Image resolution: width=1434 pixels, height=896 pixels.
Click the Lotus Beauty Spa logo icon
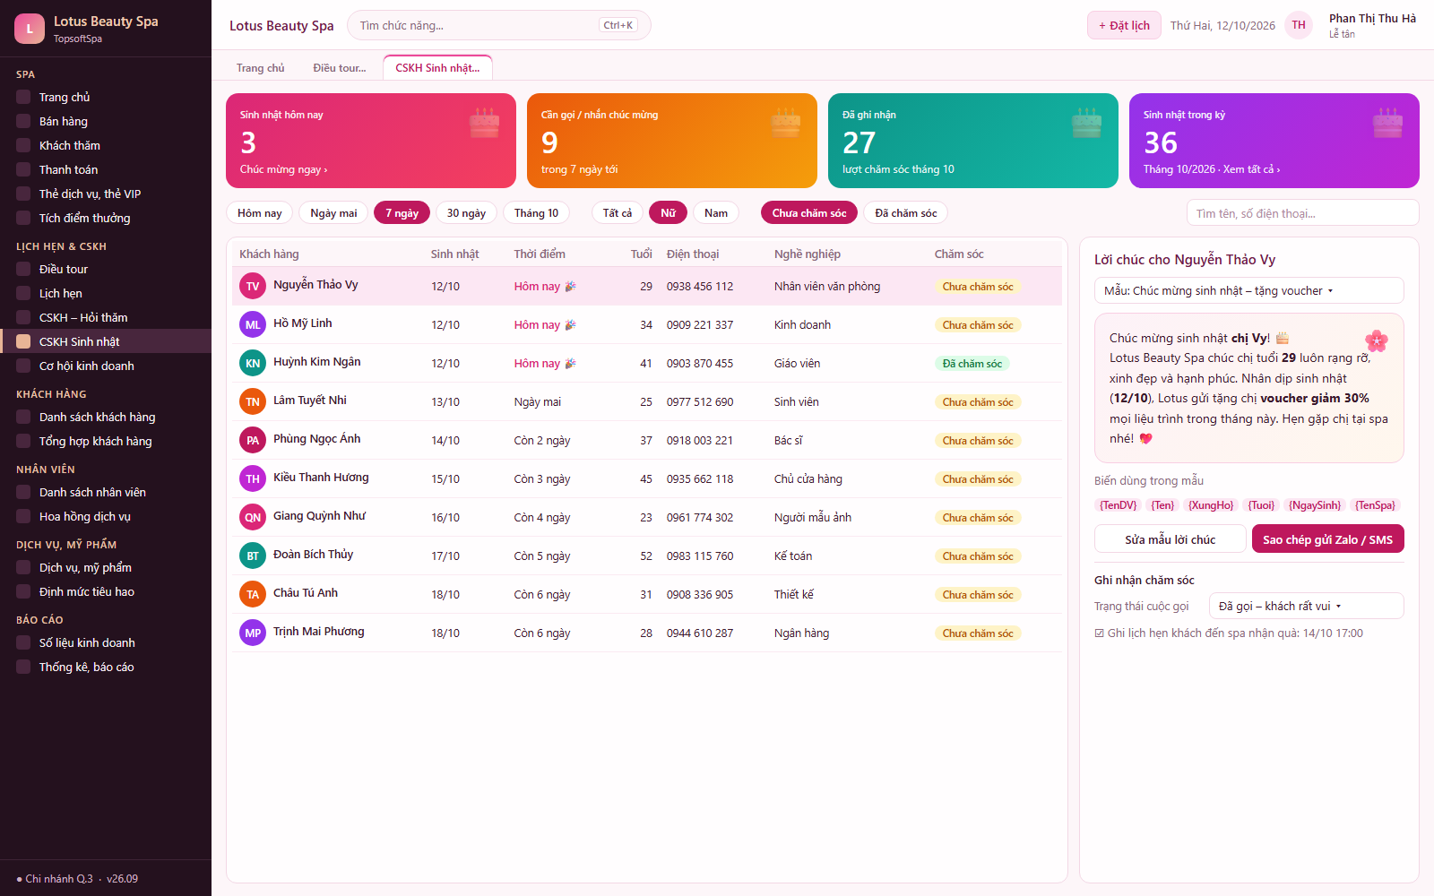click(x=30, y=29)
